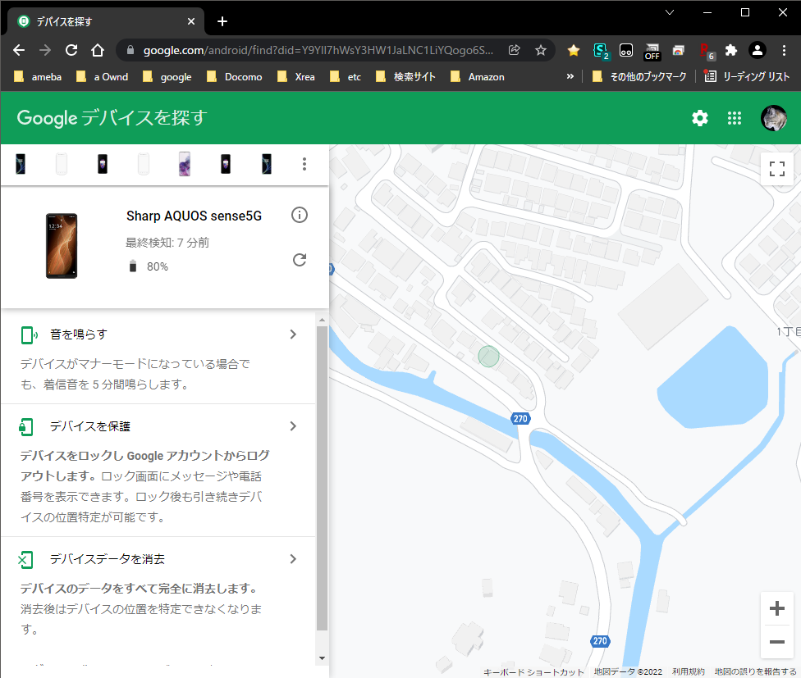Open その他のブックマーク folder
801x678 pixels.
pyautogui.click(x=639, y=76)
